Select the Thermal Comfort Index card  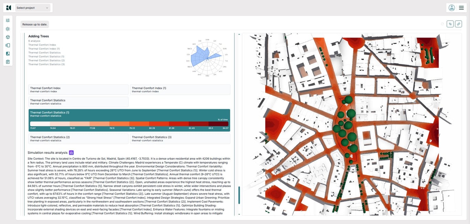point(78,90)
